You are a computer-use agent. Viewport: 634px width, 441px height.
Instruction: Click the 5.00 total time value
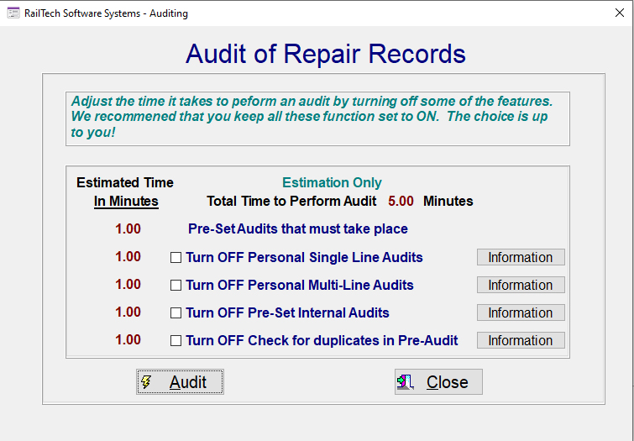click(x=401, y=201)
